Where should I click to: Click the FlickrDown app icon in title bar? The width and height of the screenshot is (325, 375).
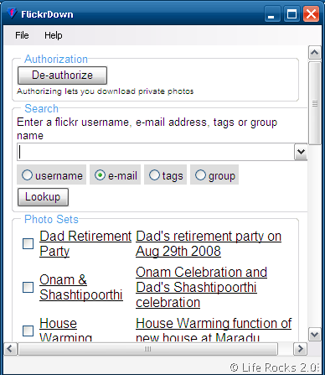tap(12, 13)
